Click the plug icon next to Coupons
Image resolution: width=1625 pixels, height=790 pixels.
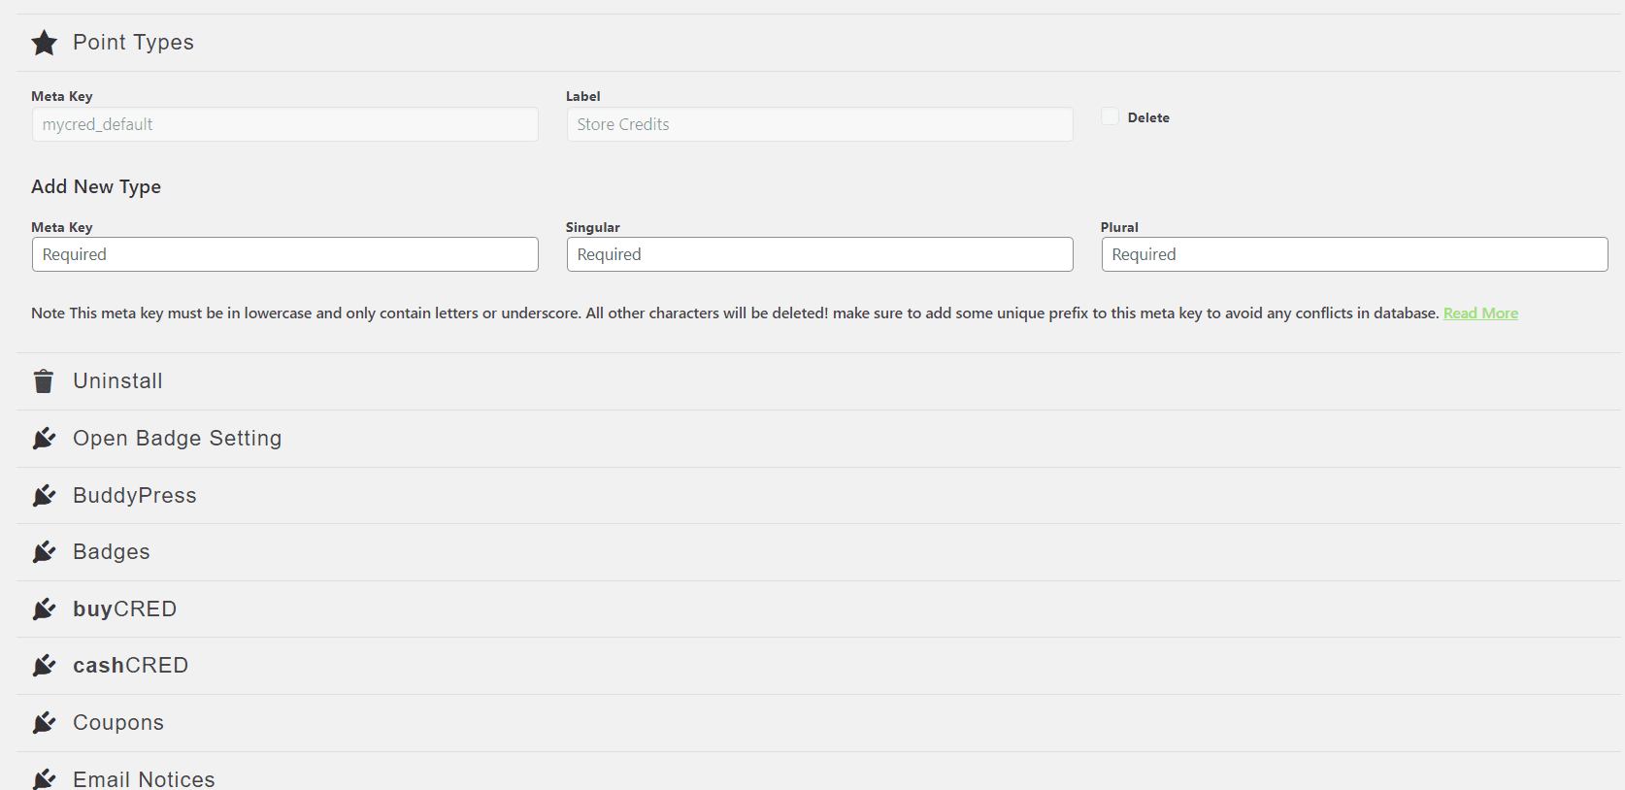tap(44, 723)
